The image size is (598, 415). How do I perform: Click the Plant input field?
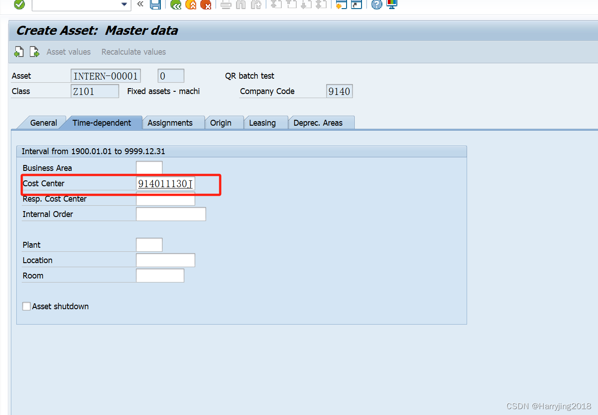[x=149, y=245]
